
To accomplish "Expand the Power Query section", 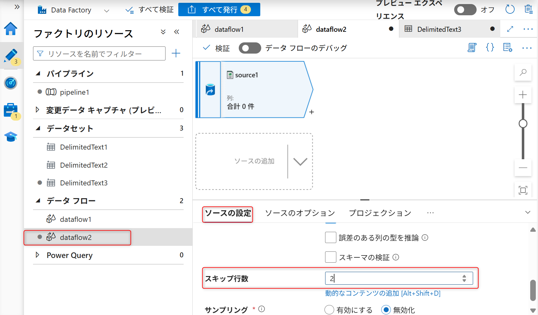I will pyautogui.click(x=37, y=255).
